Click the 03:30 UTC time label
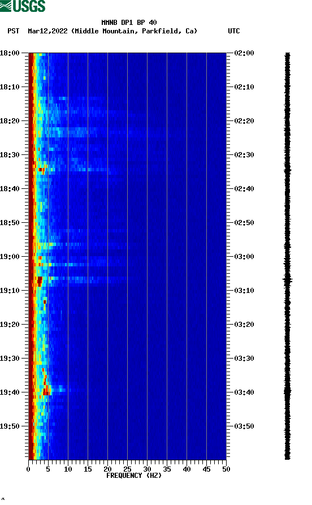This screenshot has width=312, height=505. click(x=244, y=359)
